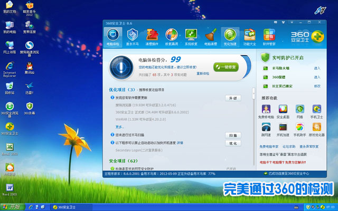
Task: Click the 木马防火墙 green status icon
Action: [x=265, y=68]
